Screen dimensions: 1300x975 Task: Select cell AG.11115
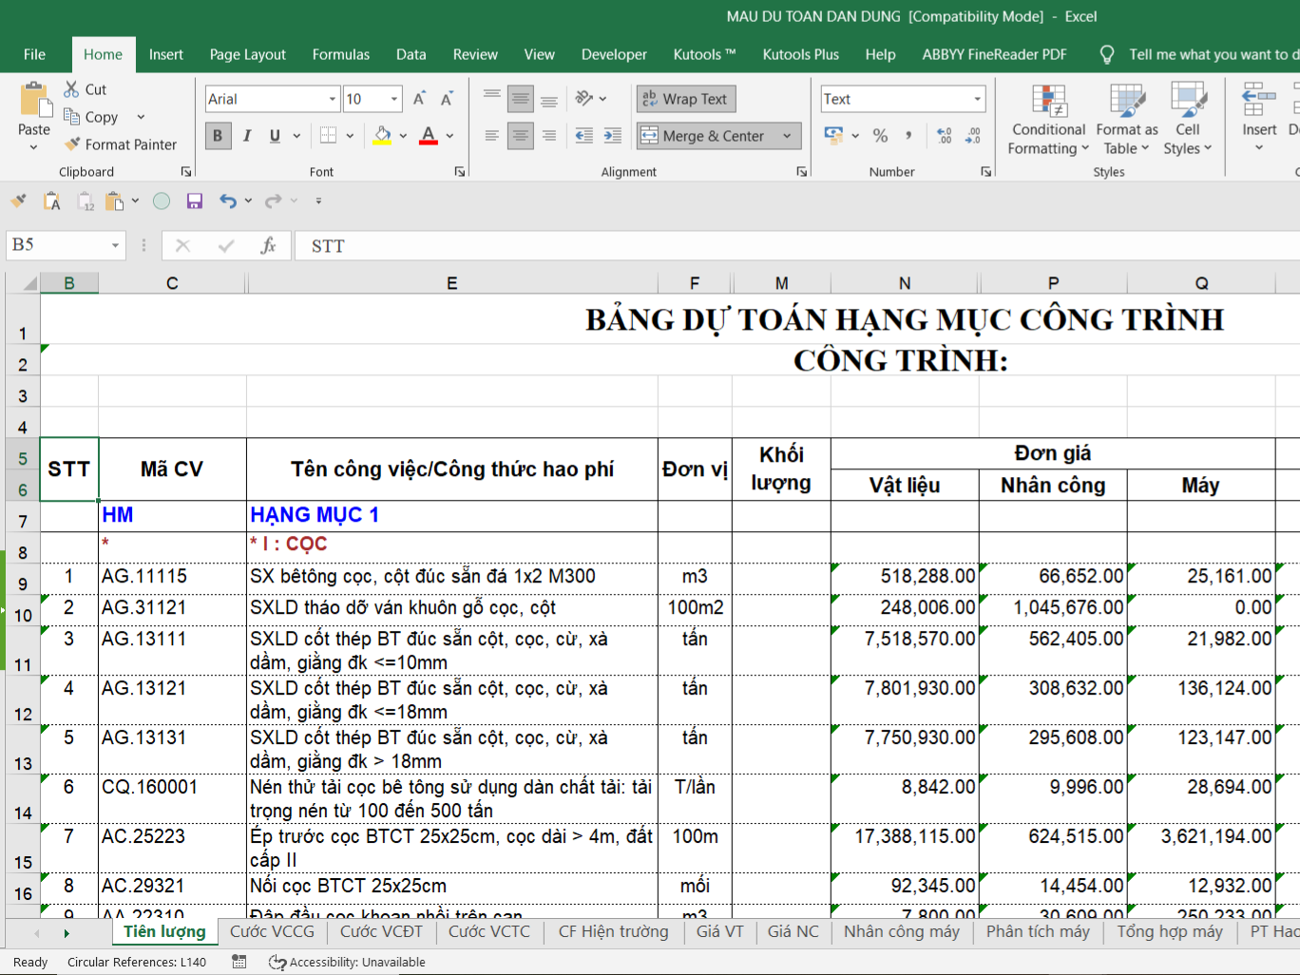click(172, 577)
